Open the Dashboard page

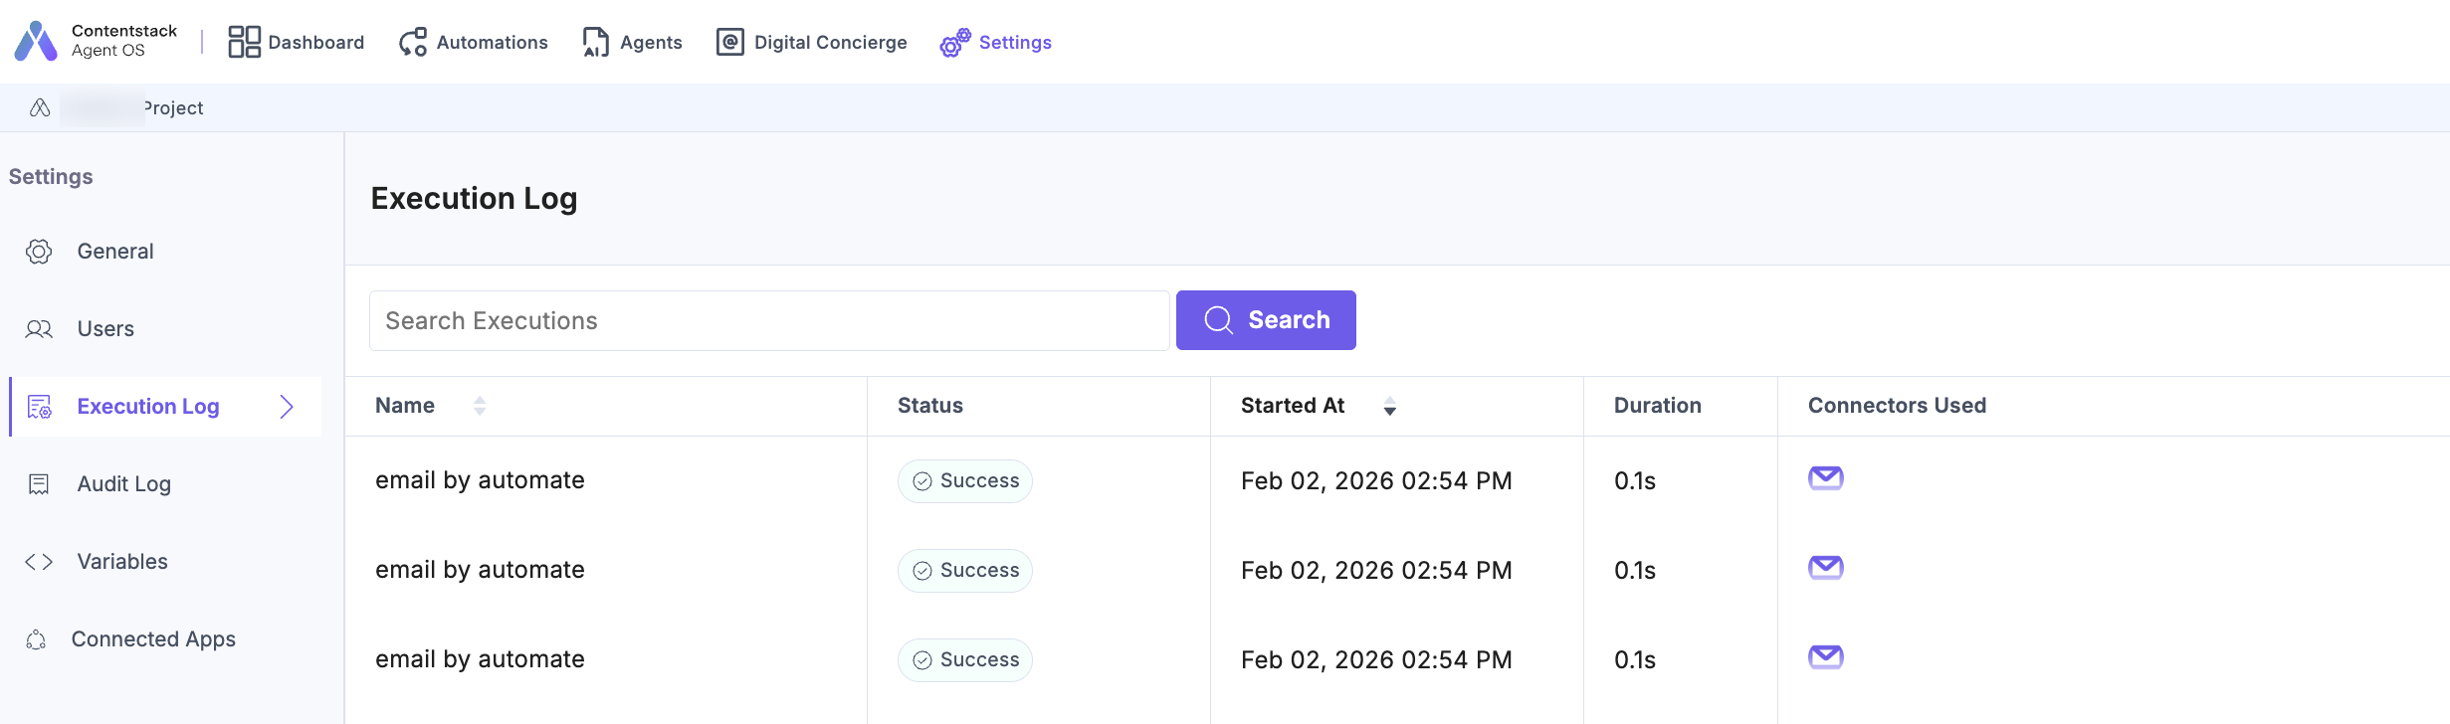pos(296,42)
